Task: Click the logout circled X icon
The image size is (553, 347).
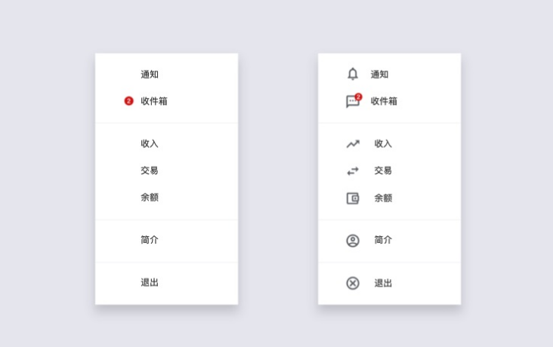Action: (353, 283)
